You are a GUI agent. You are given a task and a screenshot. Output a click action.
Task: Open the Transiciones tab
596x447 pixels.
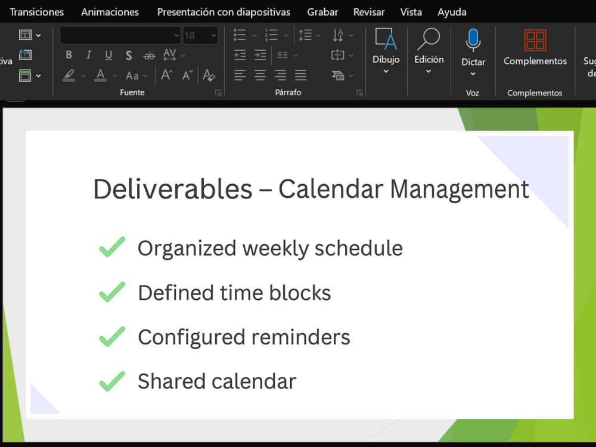click(37, 12)
